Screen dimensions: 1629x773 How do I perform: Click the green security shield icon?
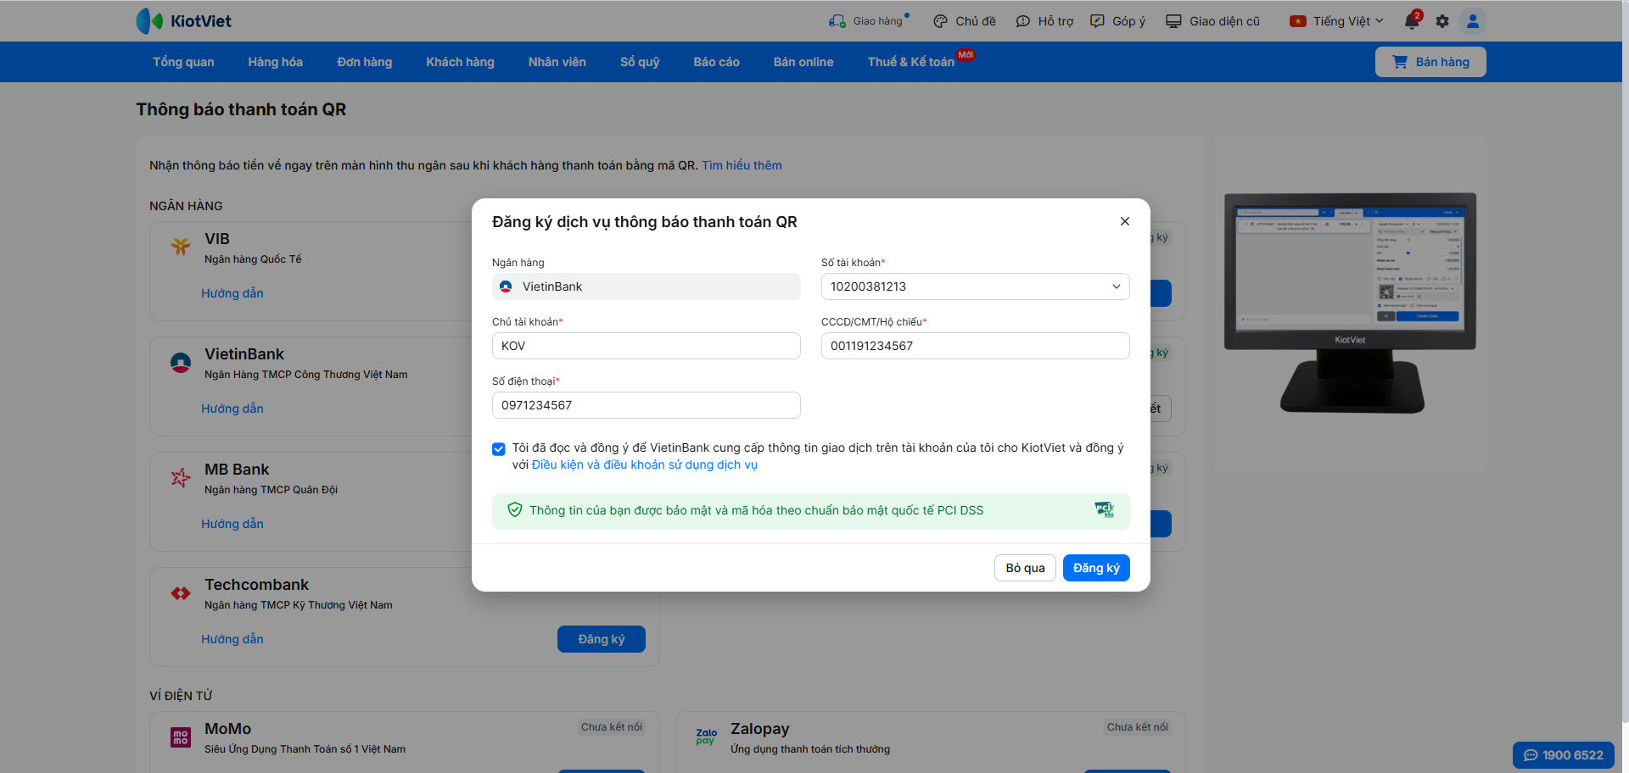point(514,510)
